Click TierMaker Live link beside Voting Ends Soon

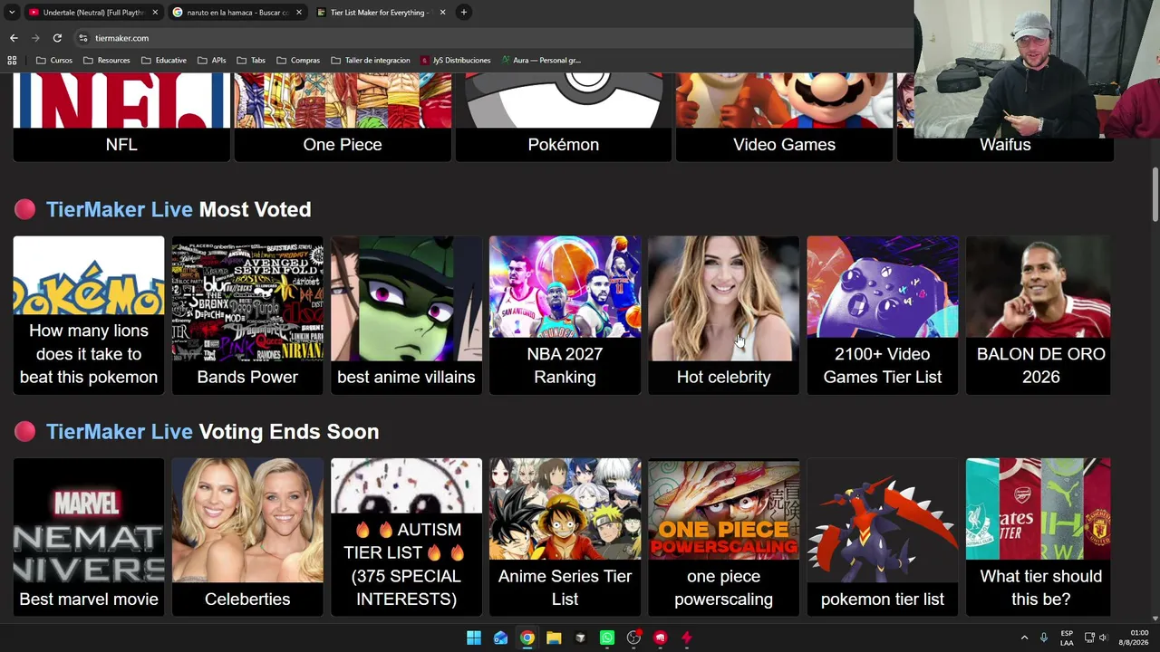(120, 431)
